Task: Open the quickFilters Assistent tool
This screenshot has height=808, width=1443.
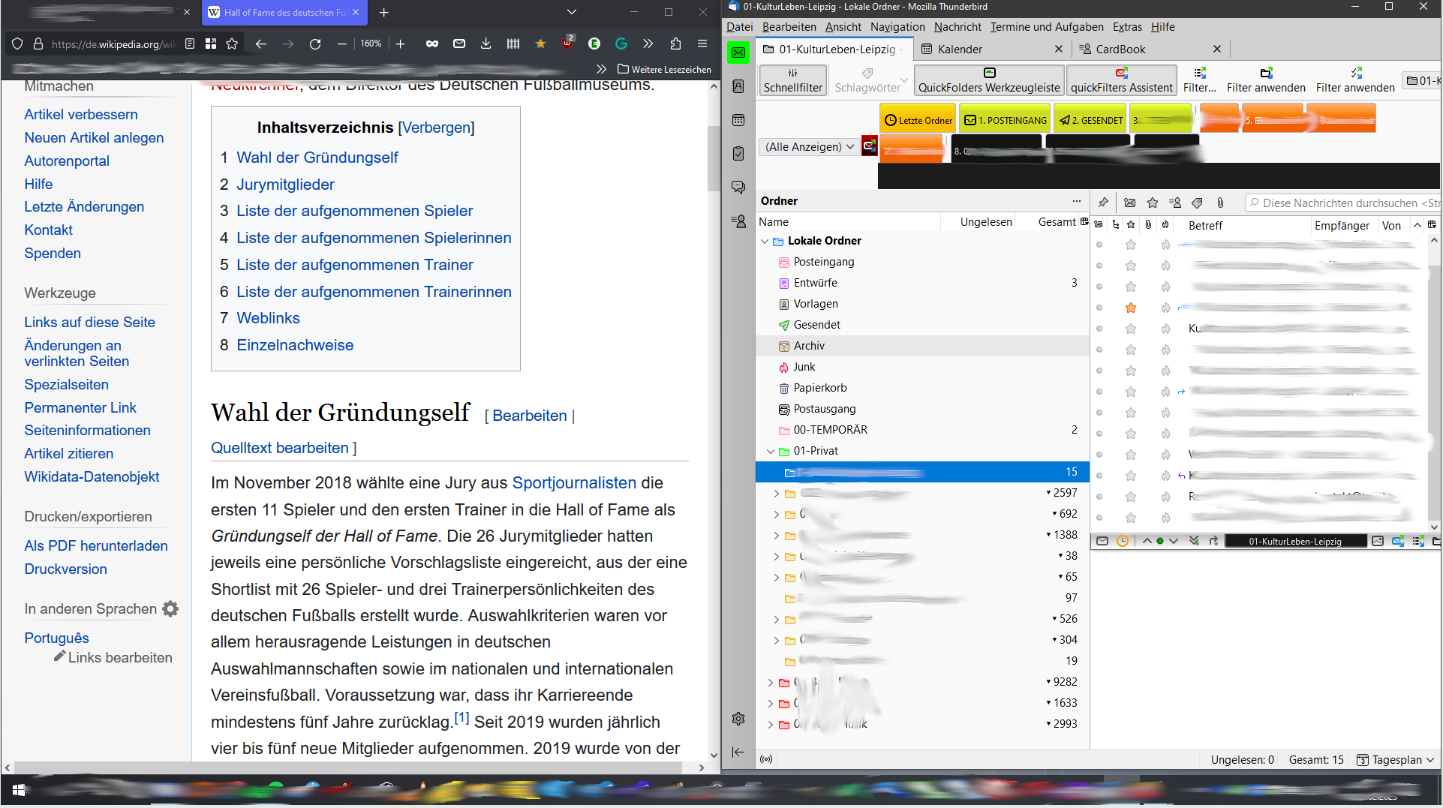Action: click(1121, 80)
